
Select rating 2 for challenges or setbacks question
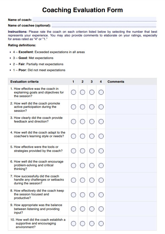tap(82, 180)
